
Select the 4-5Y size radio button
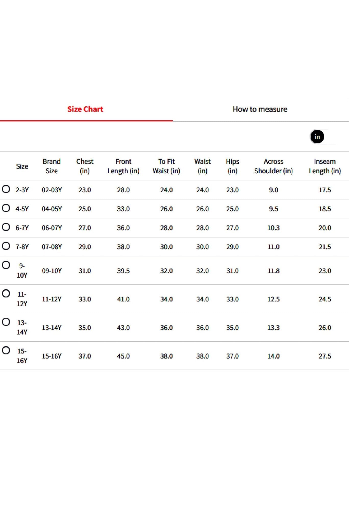6,208
